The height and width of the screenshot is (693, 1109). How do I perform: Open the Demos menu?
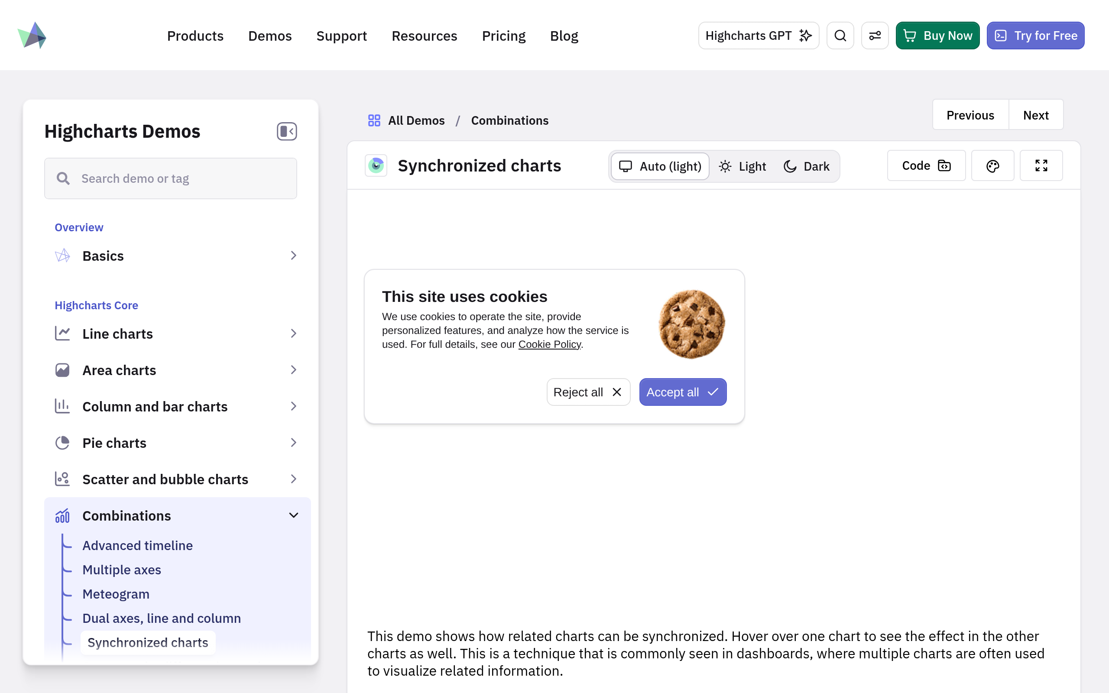point(270,36)
